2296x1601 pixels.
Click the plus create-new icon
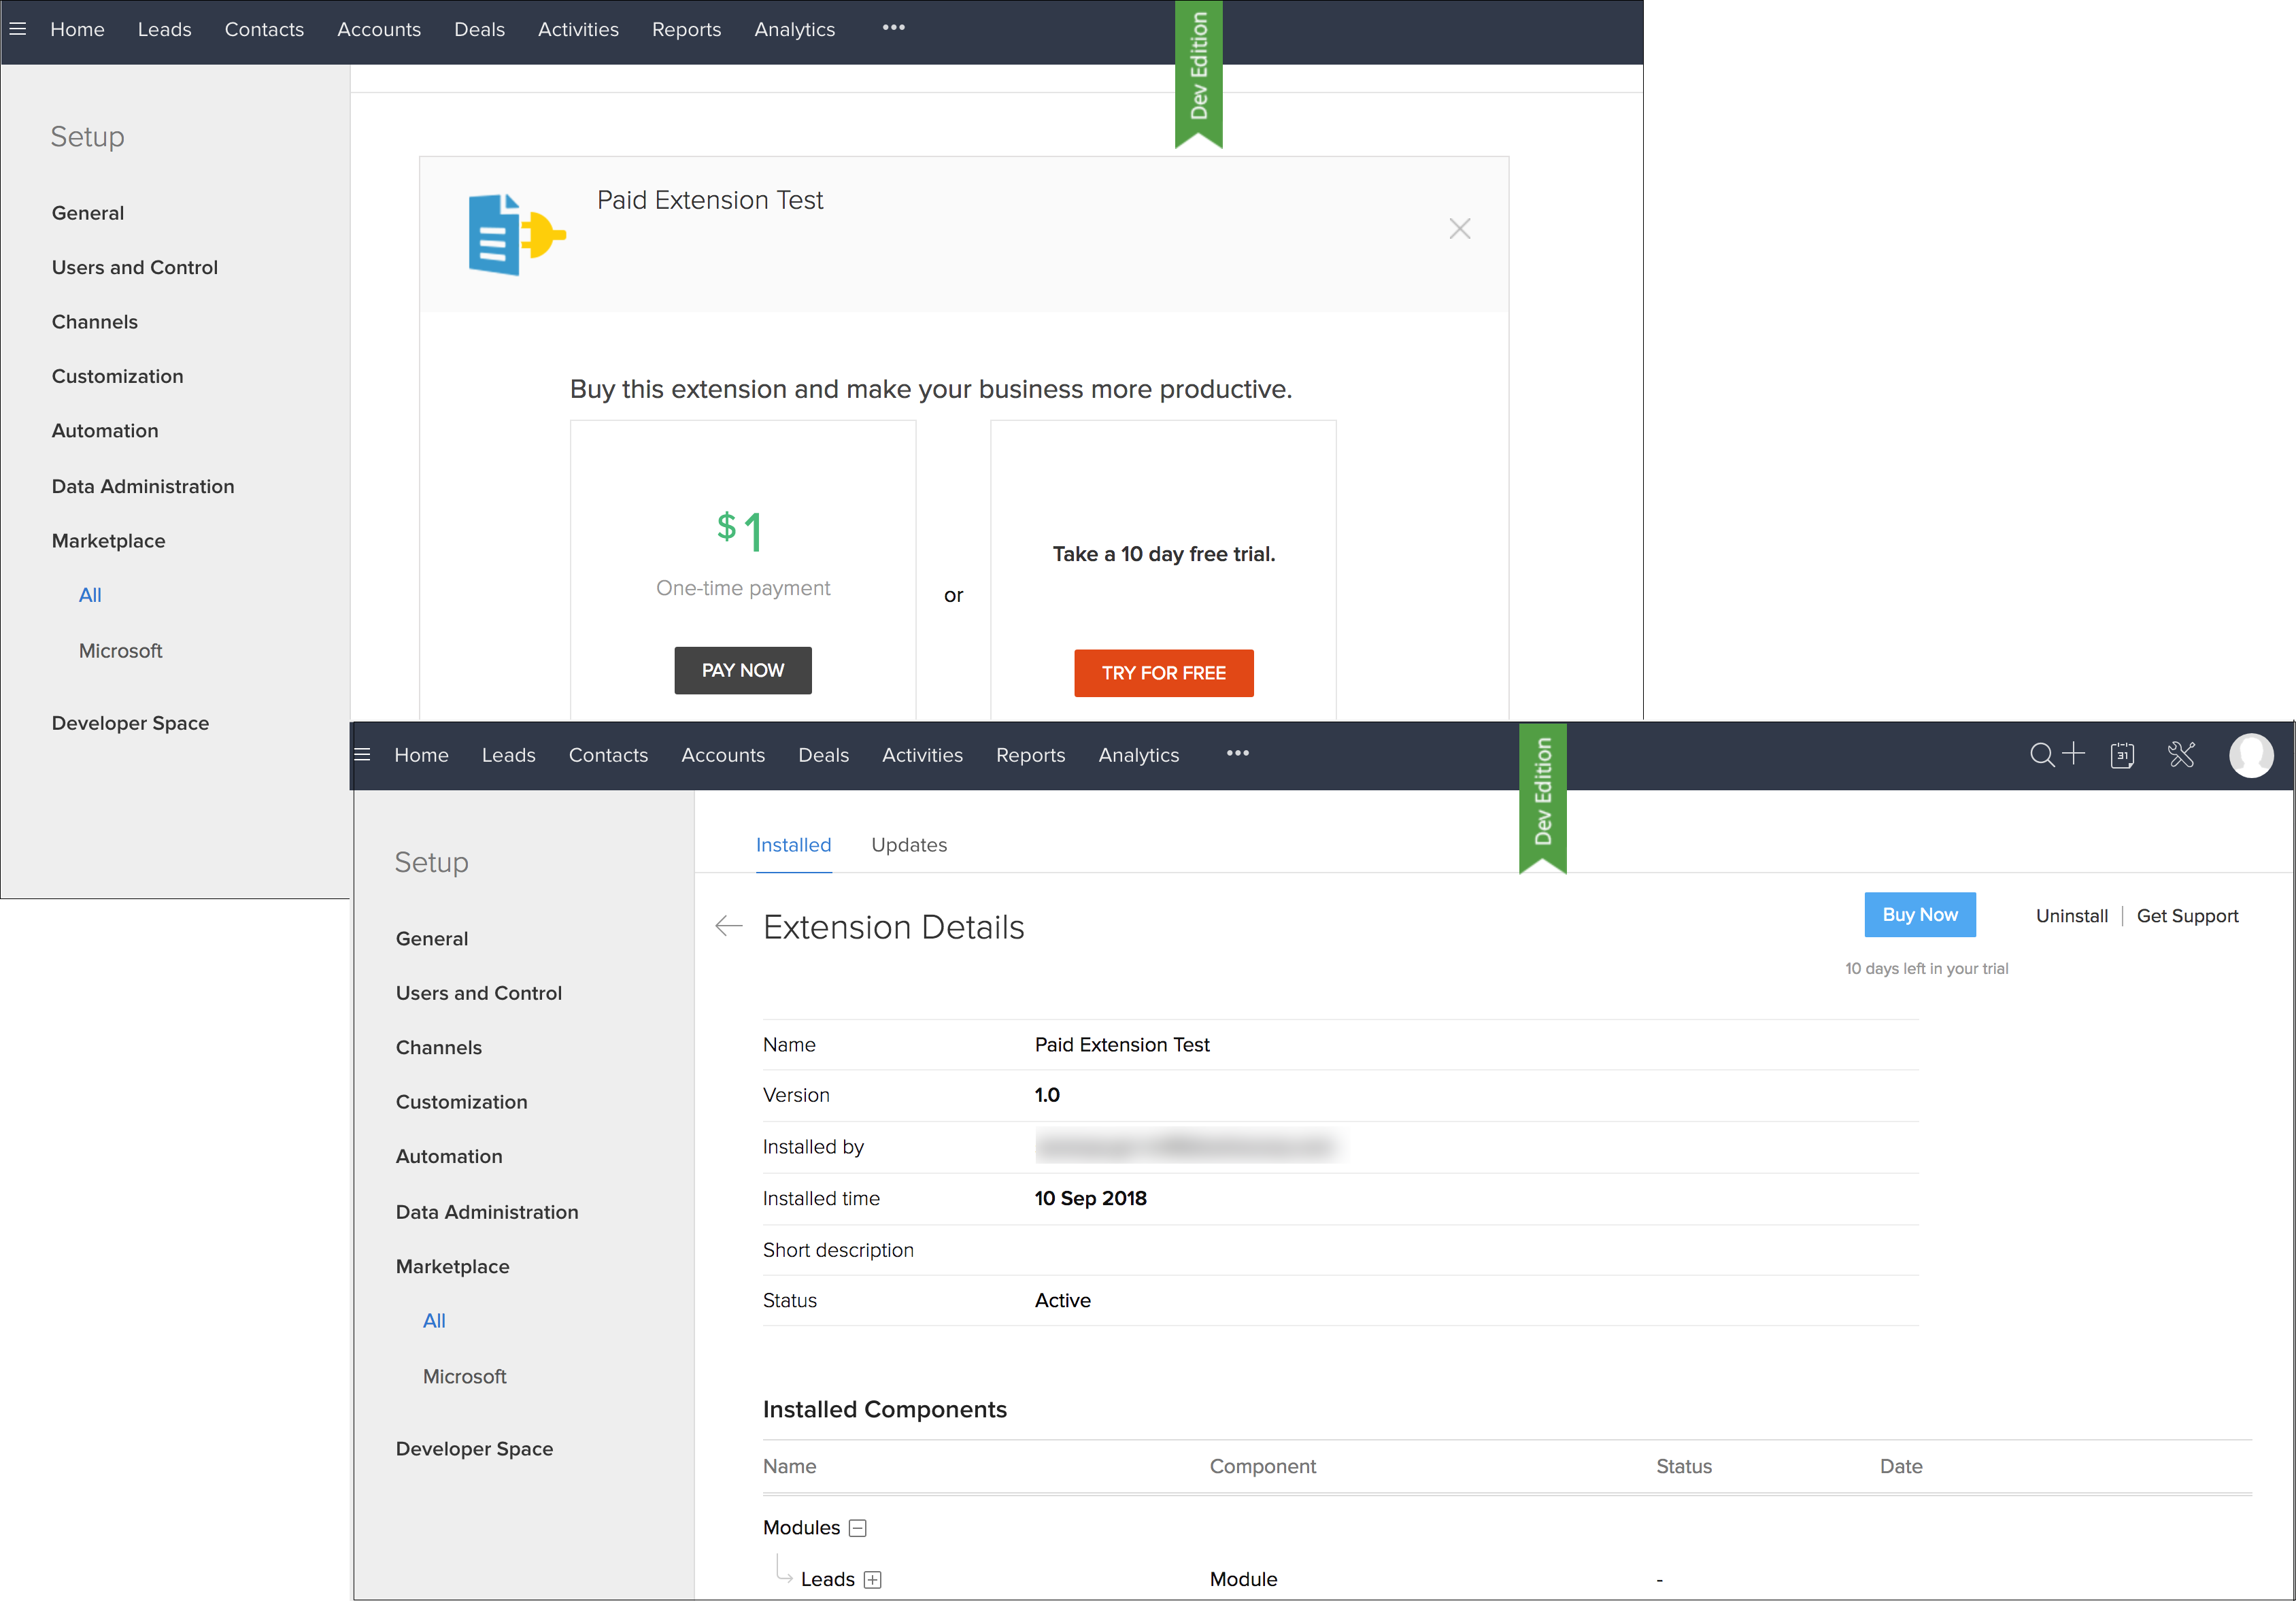click(2074, 753)
